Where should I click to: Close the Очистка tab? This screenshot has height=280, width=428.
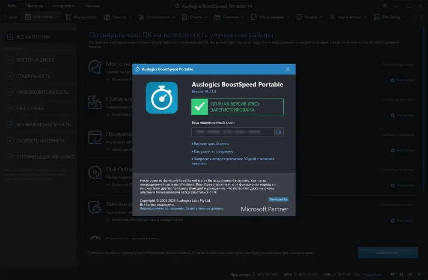[x=130, y=17]
